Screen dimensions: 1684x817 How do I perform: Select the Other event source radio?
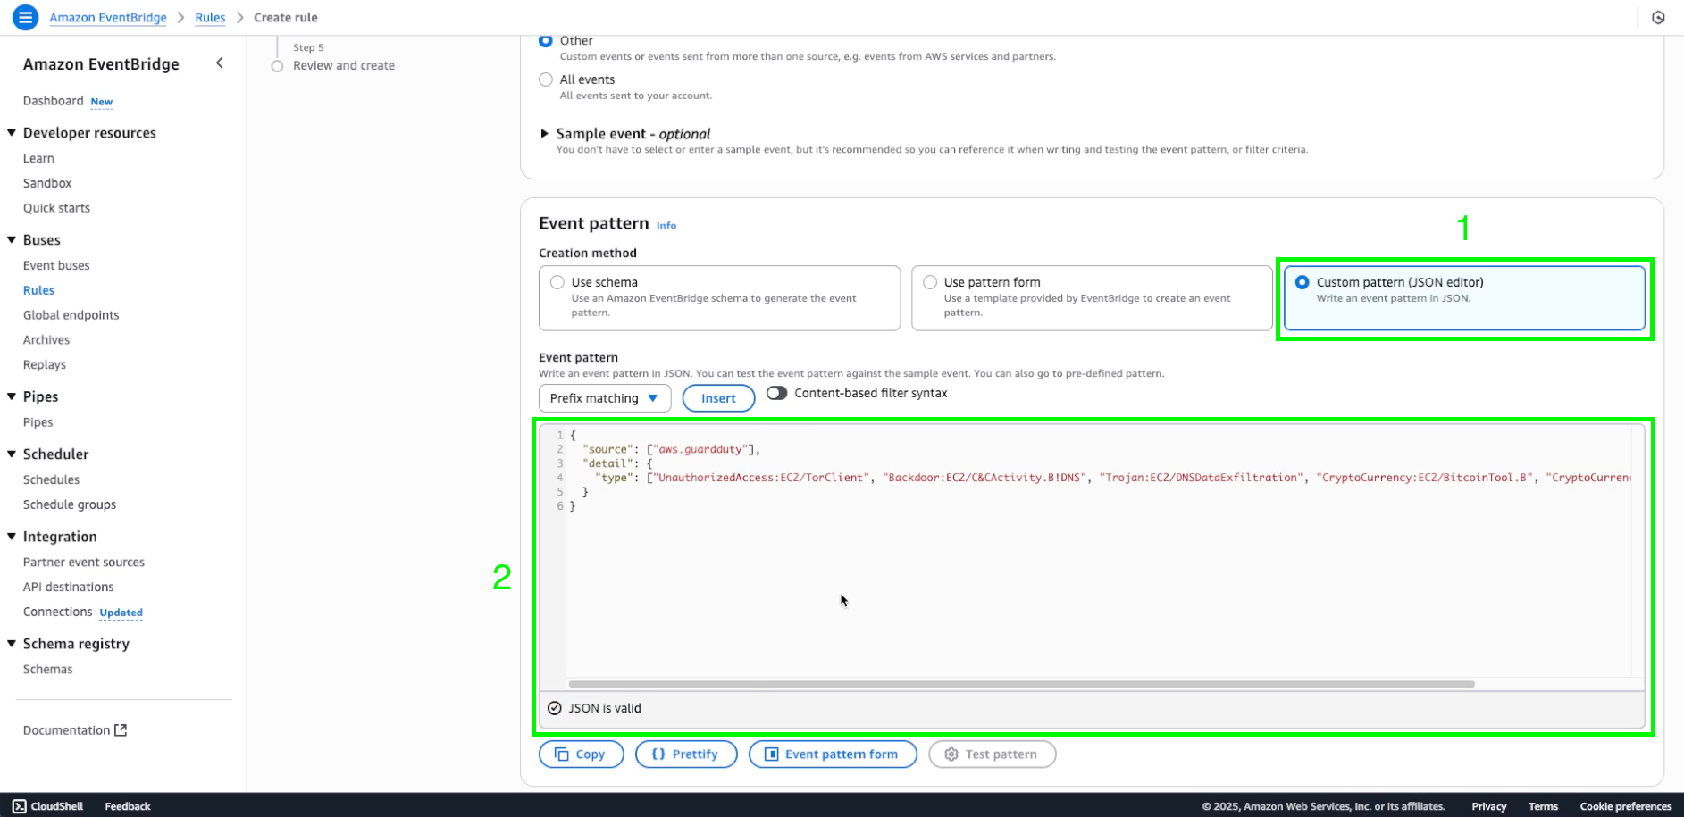(546, 40)
